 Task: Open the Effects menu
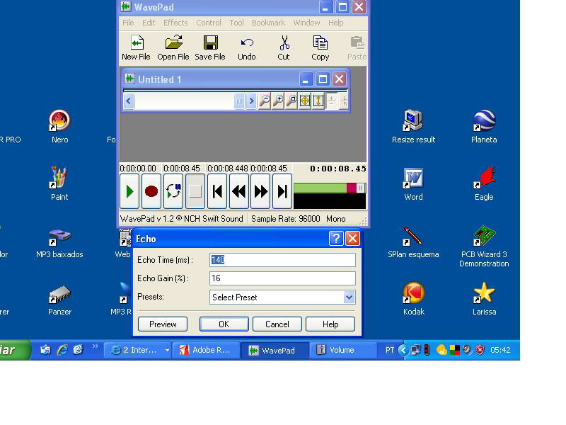click(x=175, y=23)
